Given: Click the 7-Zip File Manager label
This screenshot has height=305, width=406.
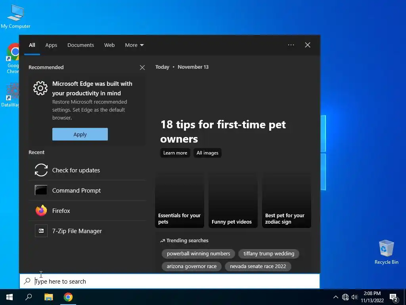Looking at the screenshot, I should tap(77, 231).
